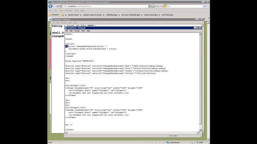Click the compatibility view icon
The height and width of the screenshot is (144, 257).
point(153,6)
